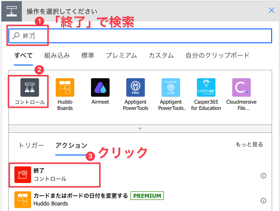Focus the search box containing 終了

(140, 36)
